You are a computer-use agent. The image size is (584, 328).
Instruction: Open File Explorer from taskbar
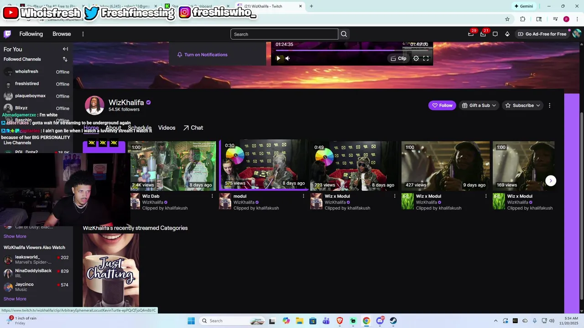click(299, 321)
